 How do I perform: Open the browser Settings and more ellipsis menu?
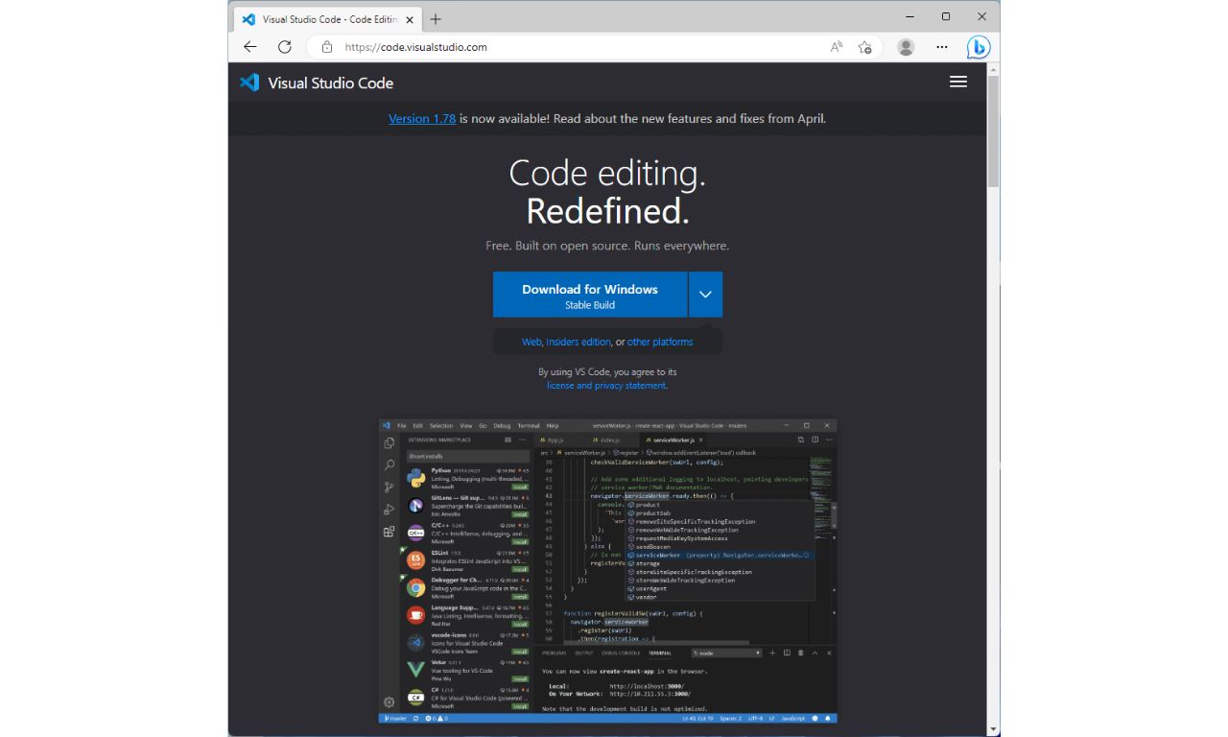[x=942, y=47]
